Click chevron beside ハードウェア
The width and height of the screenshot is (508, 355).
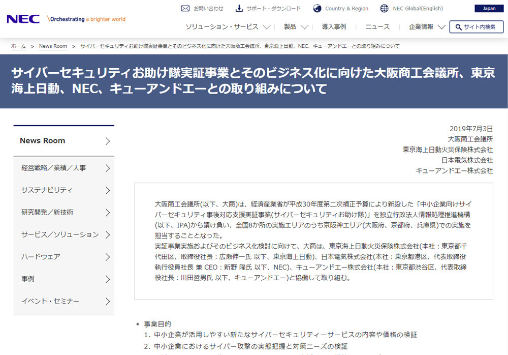[x=108, y=257]
